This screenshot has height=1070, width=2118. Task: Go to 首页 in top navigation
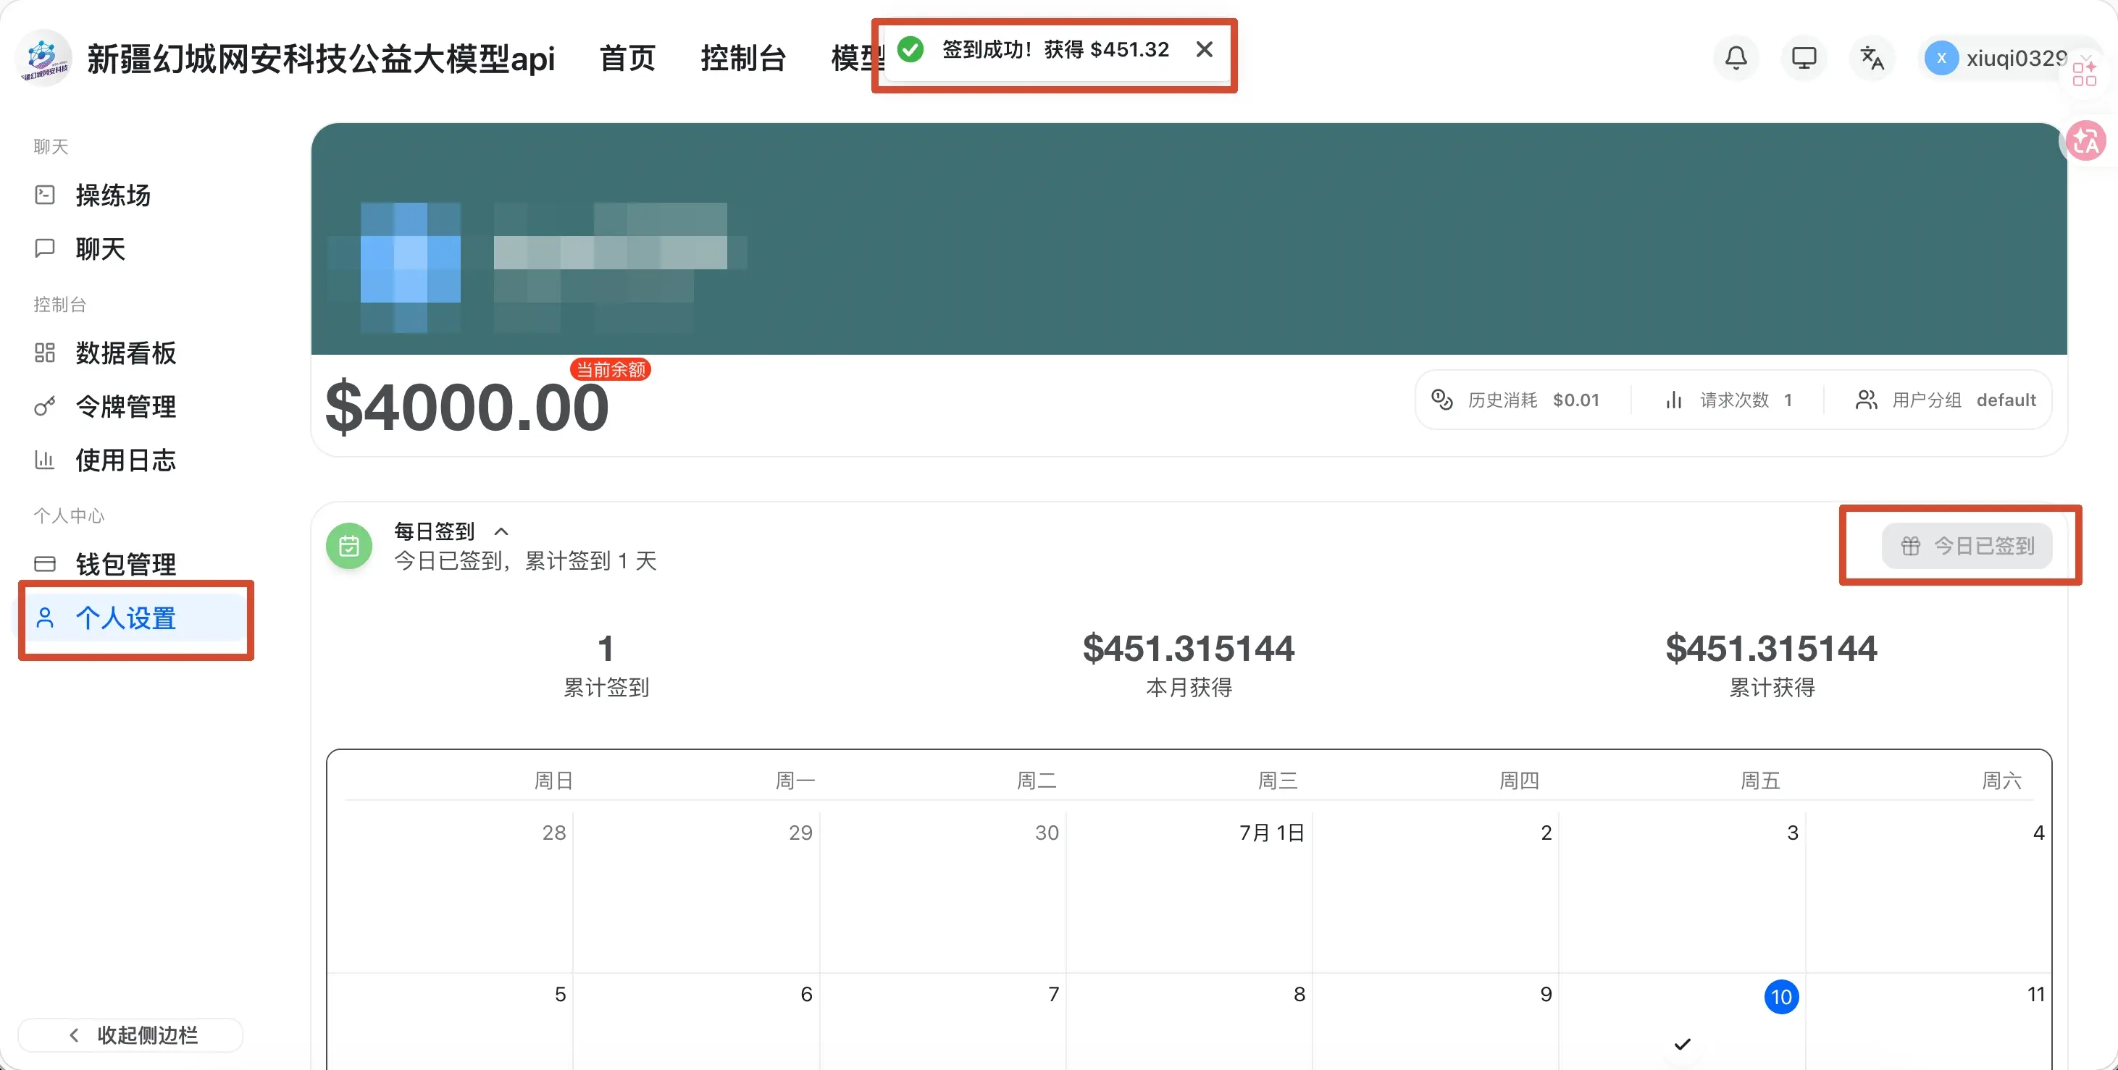tap(627, 57)
